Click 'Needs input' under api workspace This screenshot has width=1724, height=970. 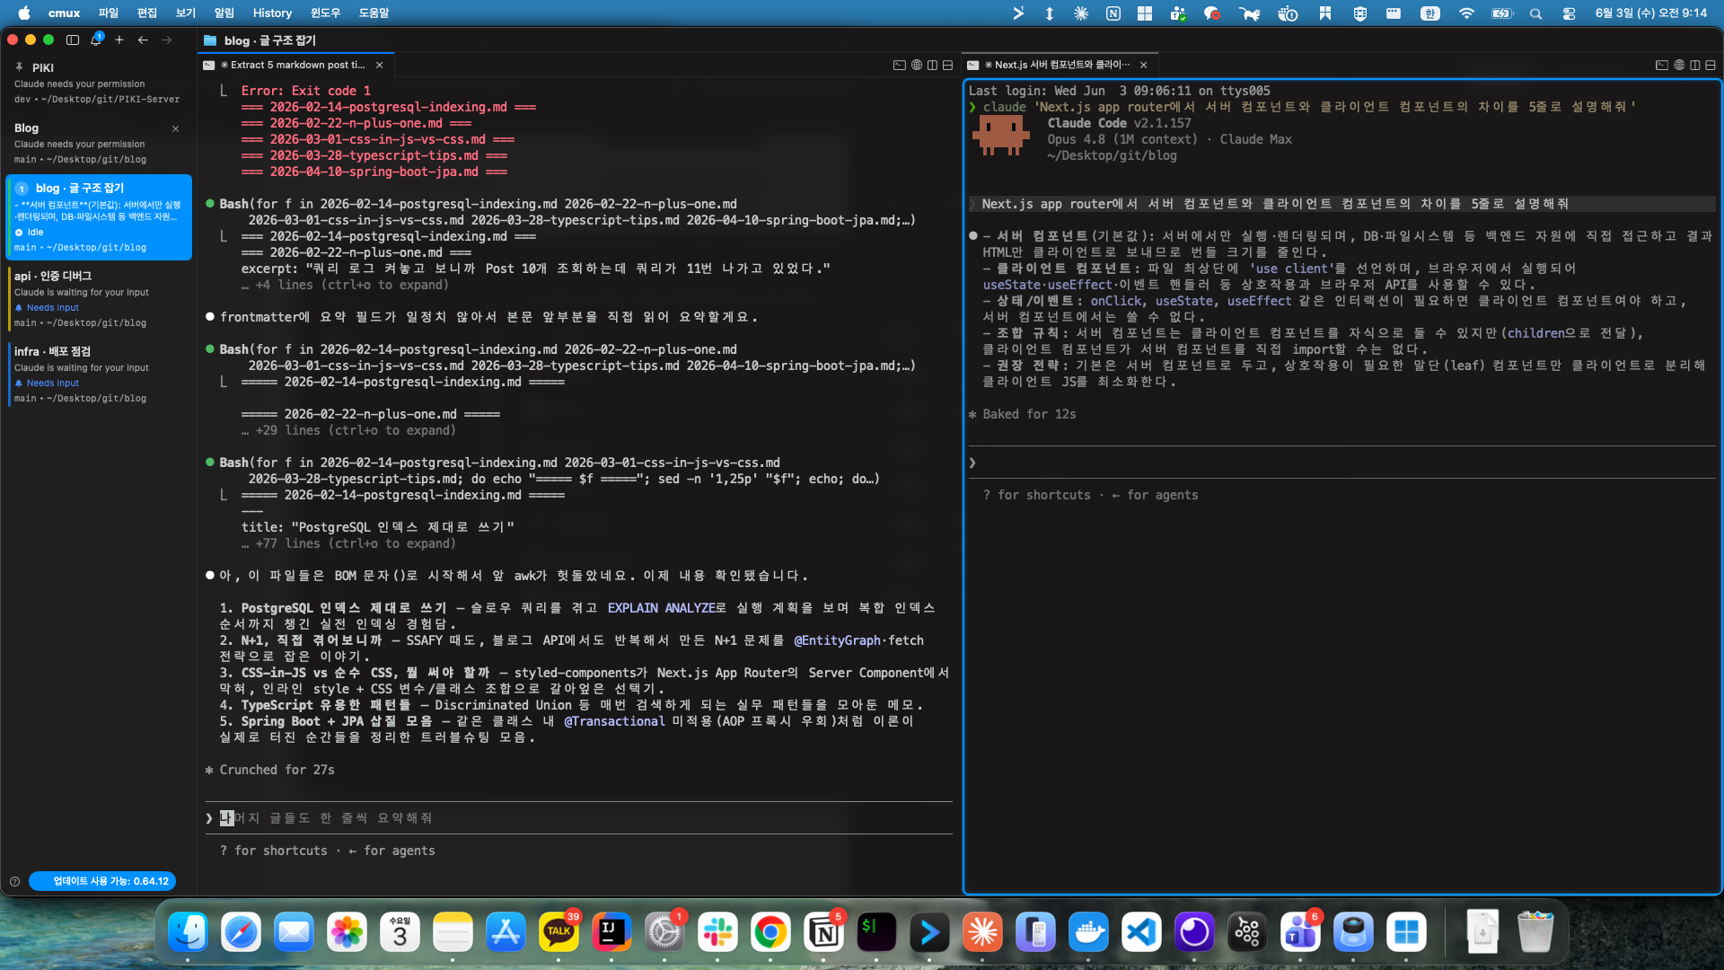pos(52,307)
